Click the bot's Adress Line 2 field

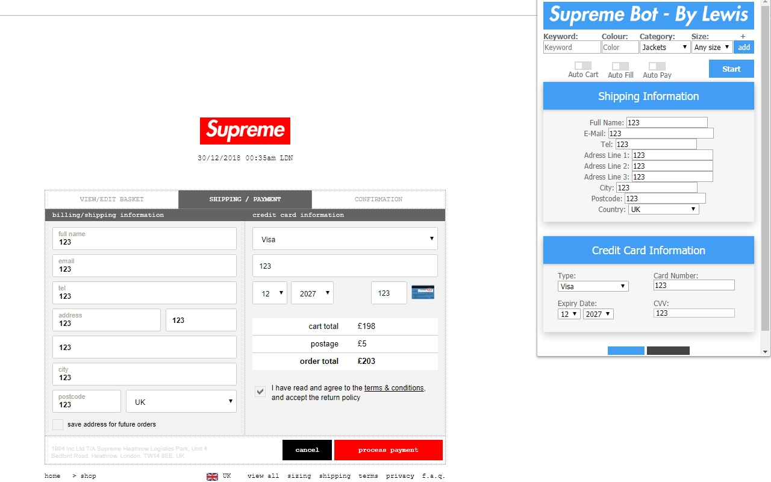click(672, 166)
